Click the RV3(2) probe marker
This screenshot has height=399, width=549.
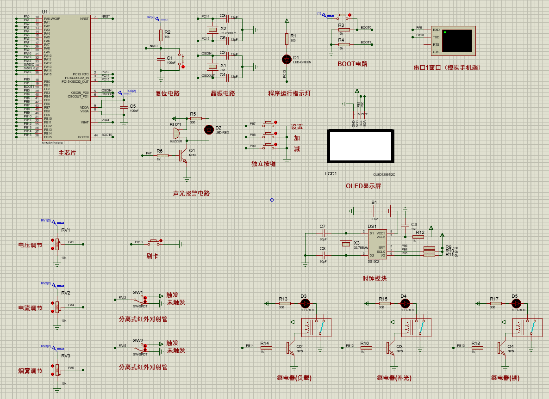coord(54,348)
